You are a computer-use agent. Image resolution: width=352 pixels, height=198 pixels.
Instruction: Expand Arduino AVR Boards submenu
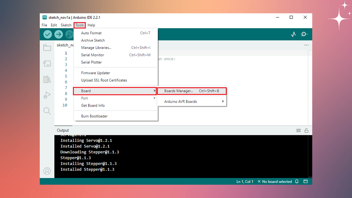192,102
